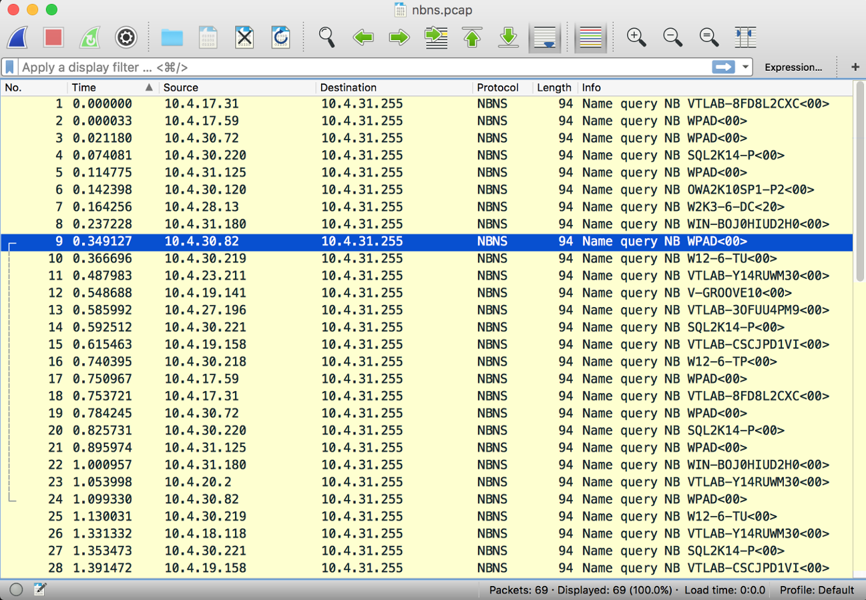Click Profile: Default in status bar
This screenshot has height=600, width=866.
point(817,590)
